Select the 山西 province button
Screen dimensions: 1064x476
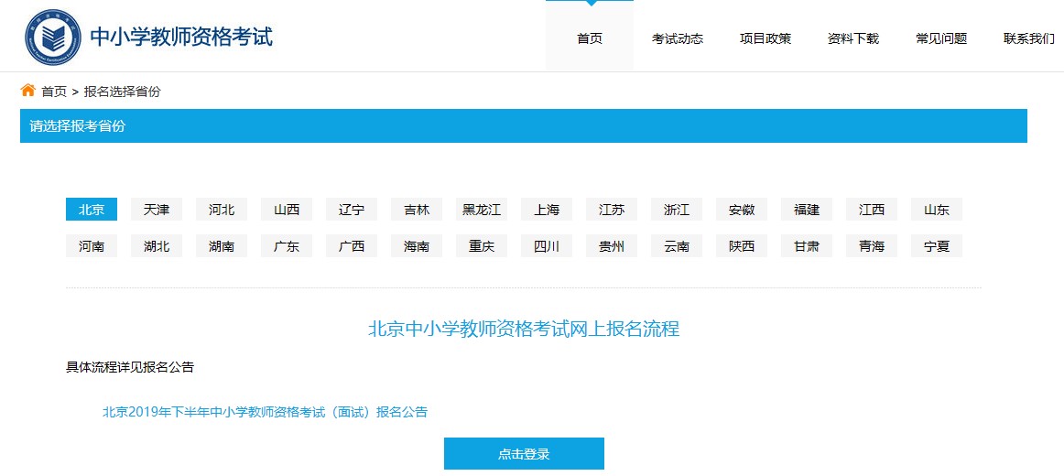pyautogui.click(x=287, y=210)
